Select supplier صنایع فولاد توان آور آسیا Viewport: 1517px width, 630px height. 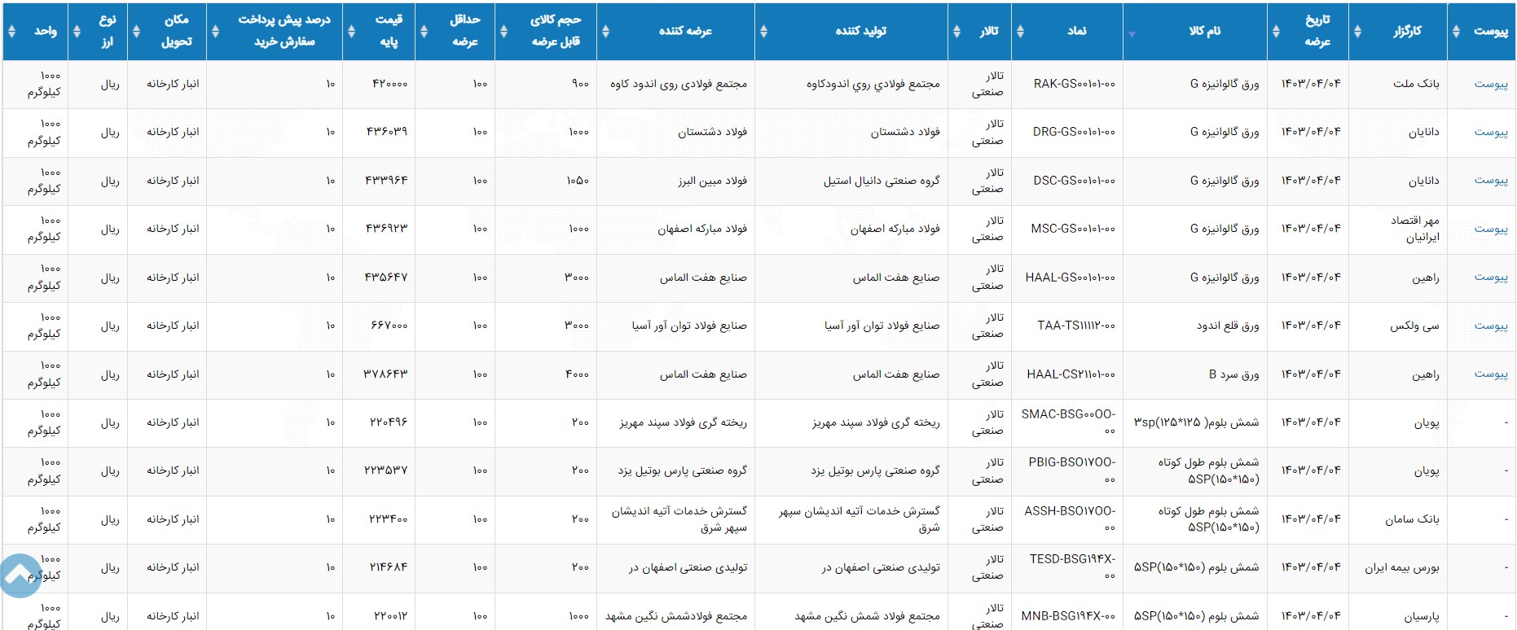[x=689, y=326]
